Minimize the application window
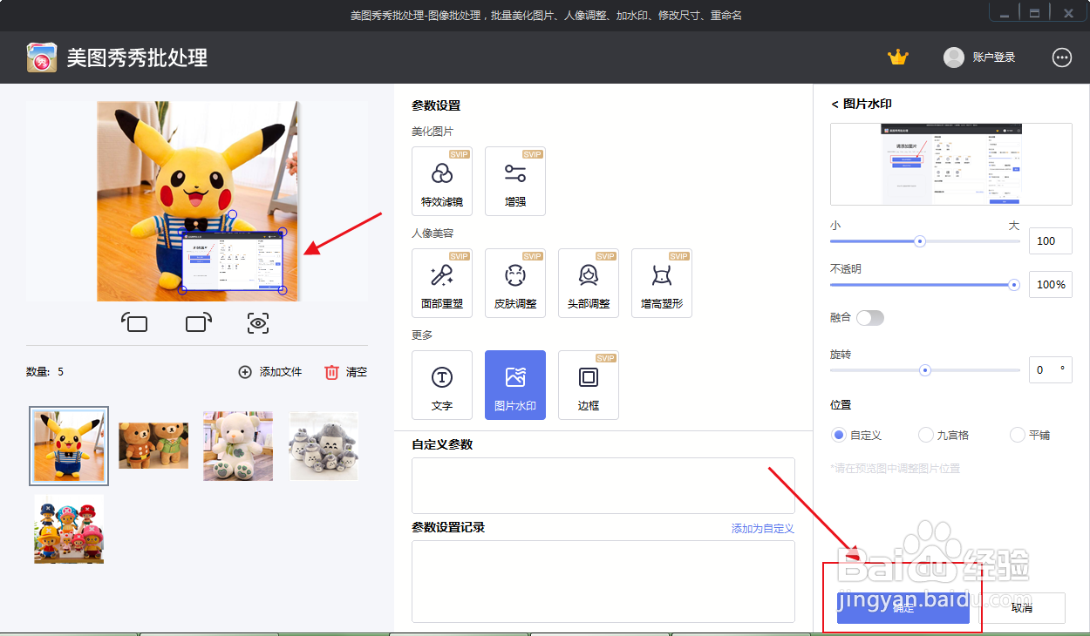 [x=1005, y=13]
